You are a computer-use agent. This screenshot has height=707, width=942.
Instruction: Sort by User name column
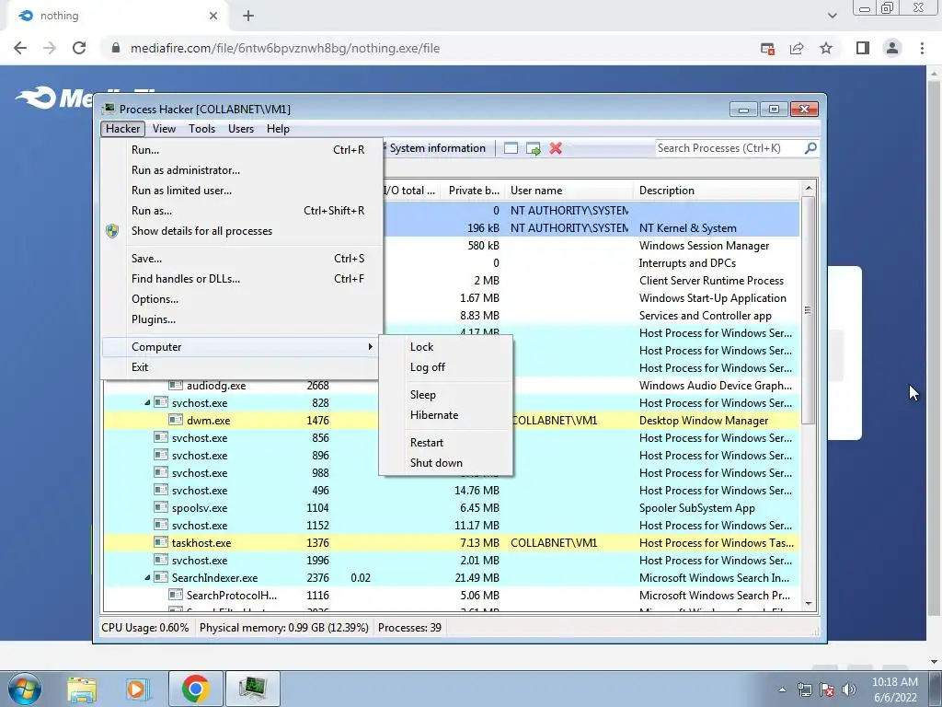tap(569, 191)
